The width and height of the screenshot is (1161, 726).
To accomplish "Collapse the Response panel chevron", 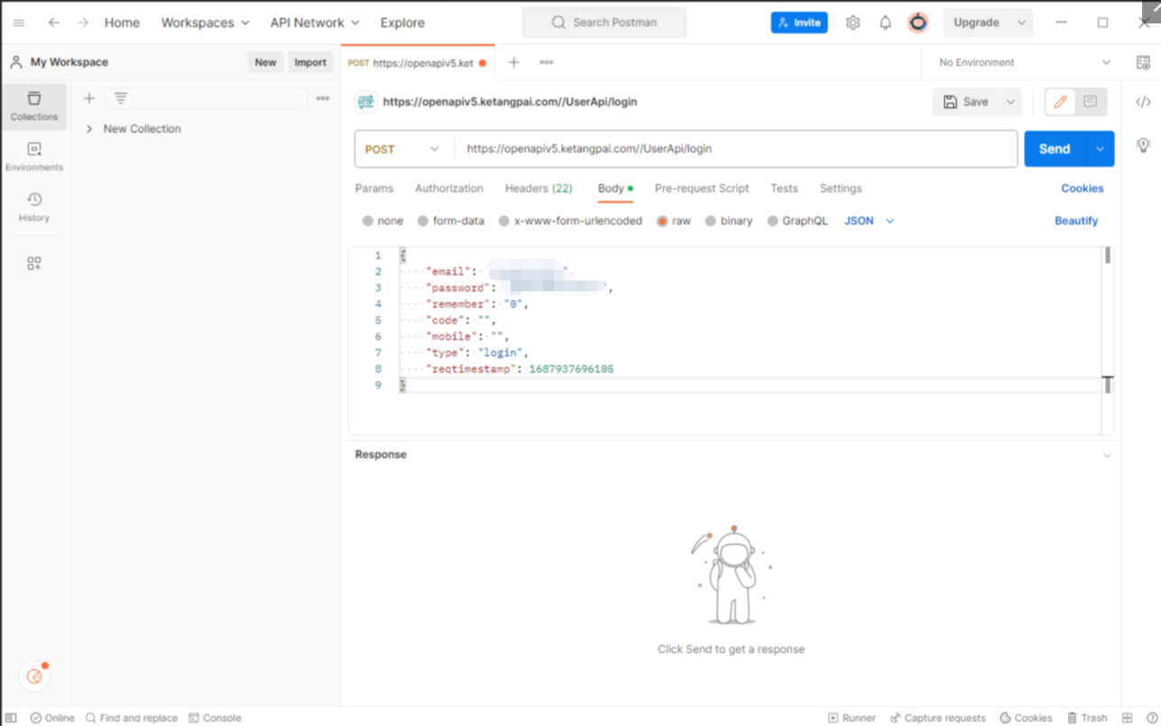I will point(1107,455).
